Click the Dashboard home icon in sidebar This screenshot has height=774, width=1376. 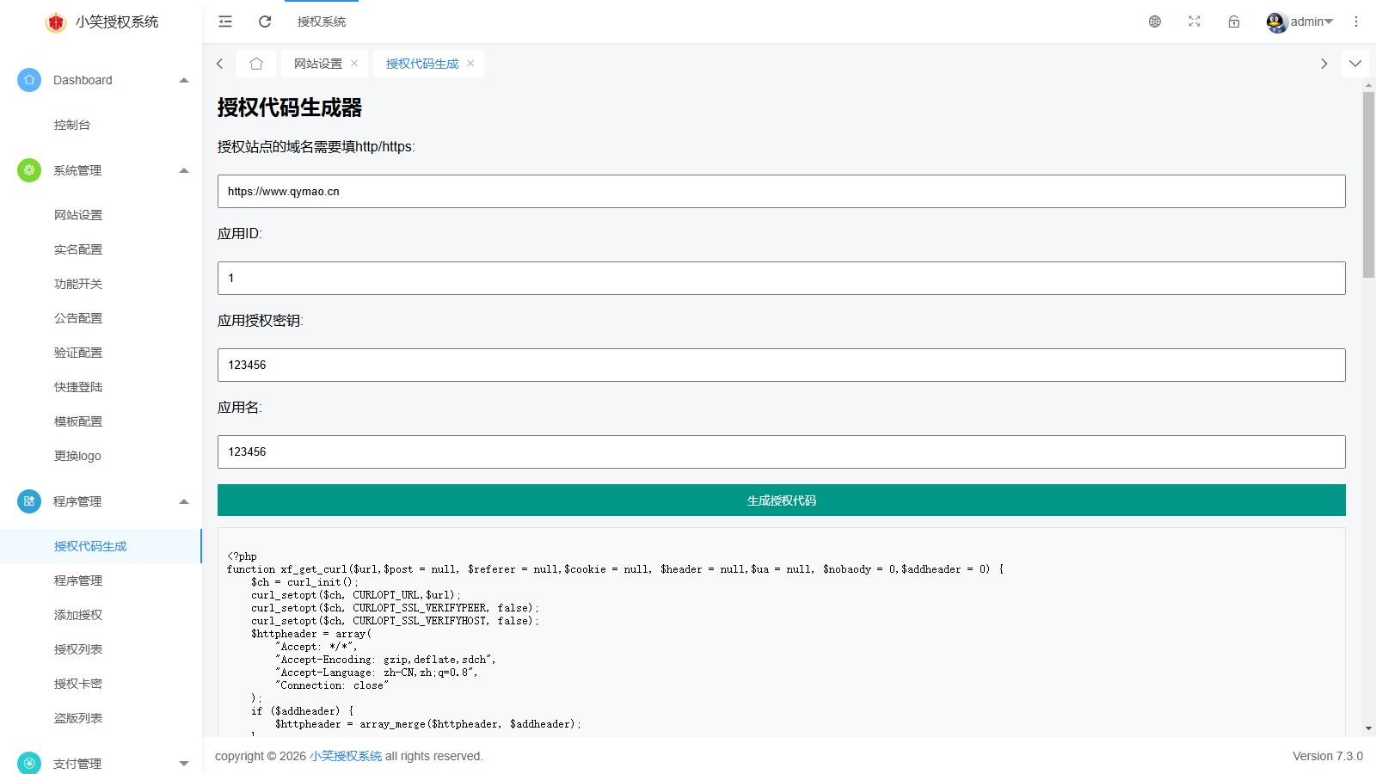point(28,79)
